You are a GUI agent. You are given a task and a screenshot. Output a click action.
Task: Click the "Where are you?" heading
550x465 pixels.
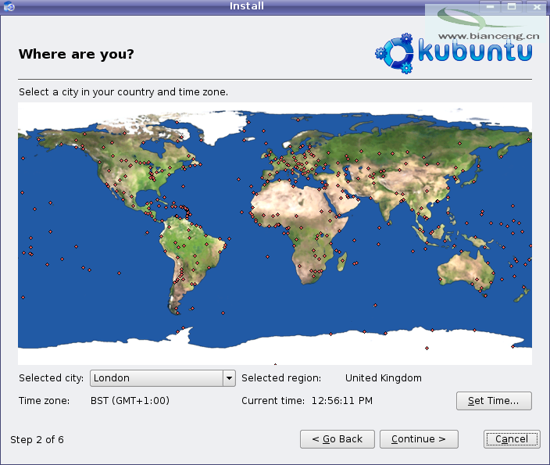(76, 54)
